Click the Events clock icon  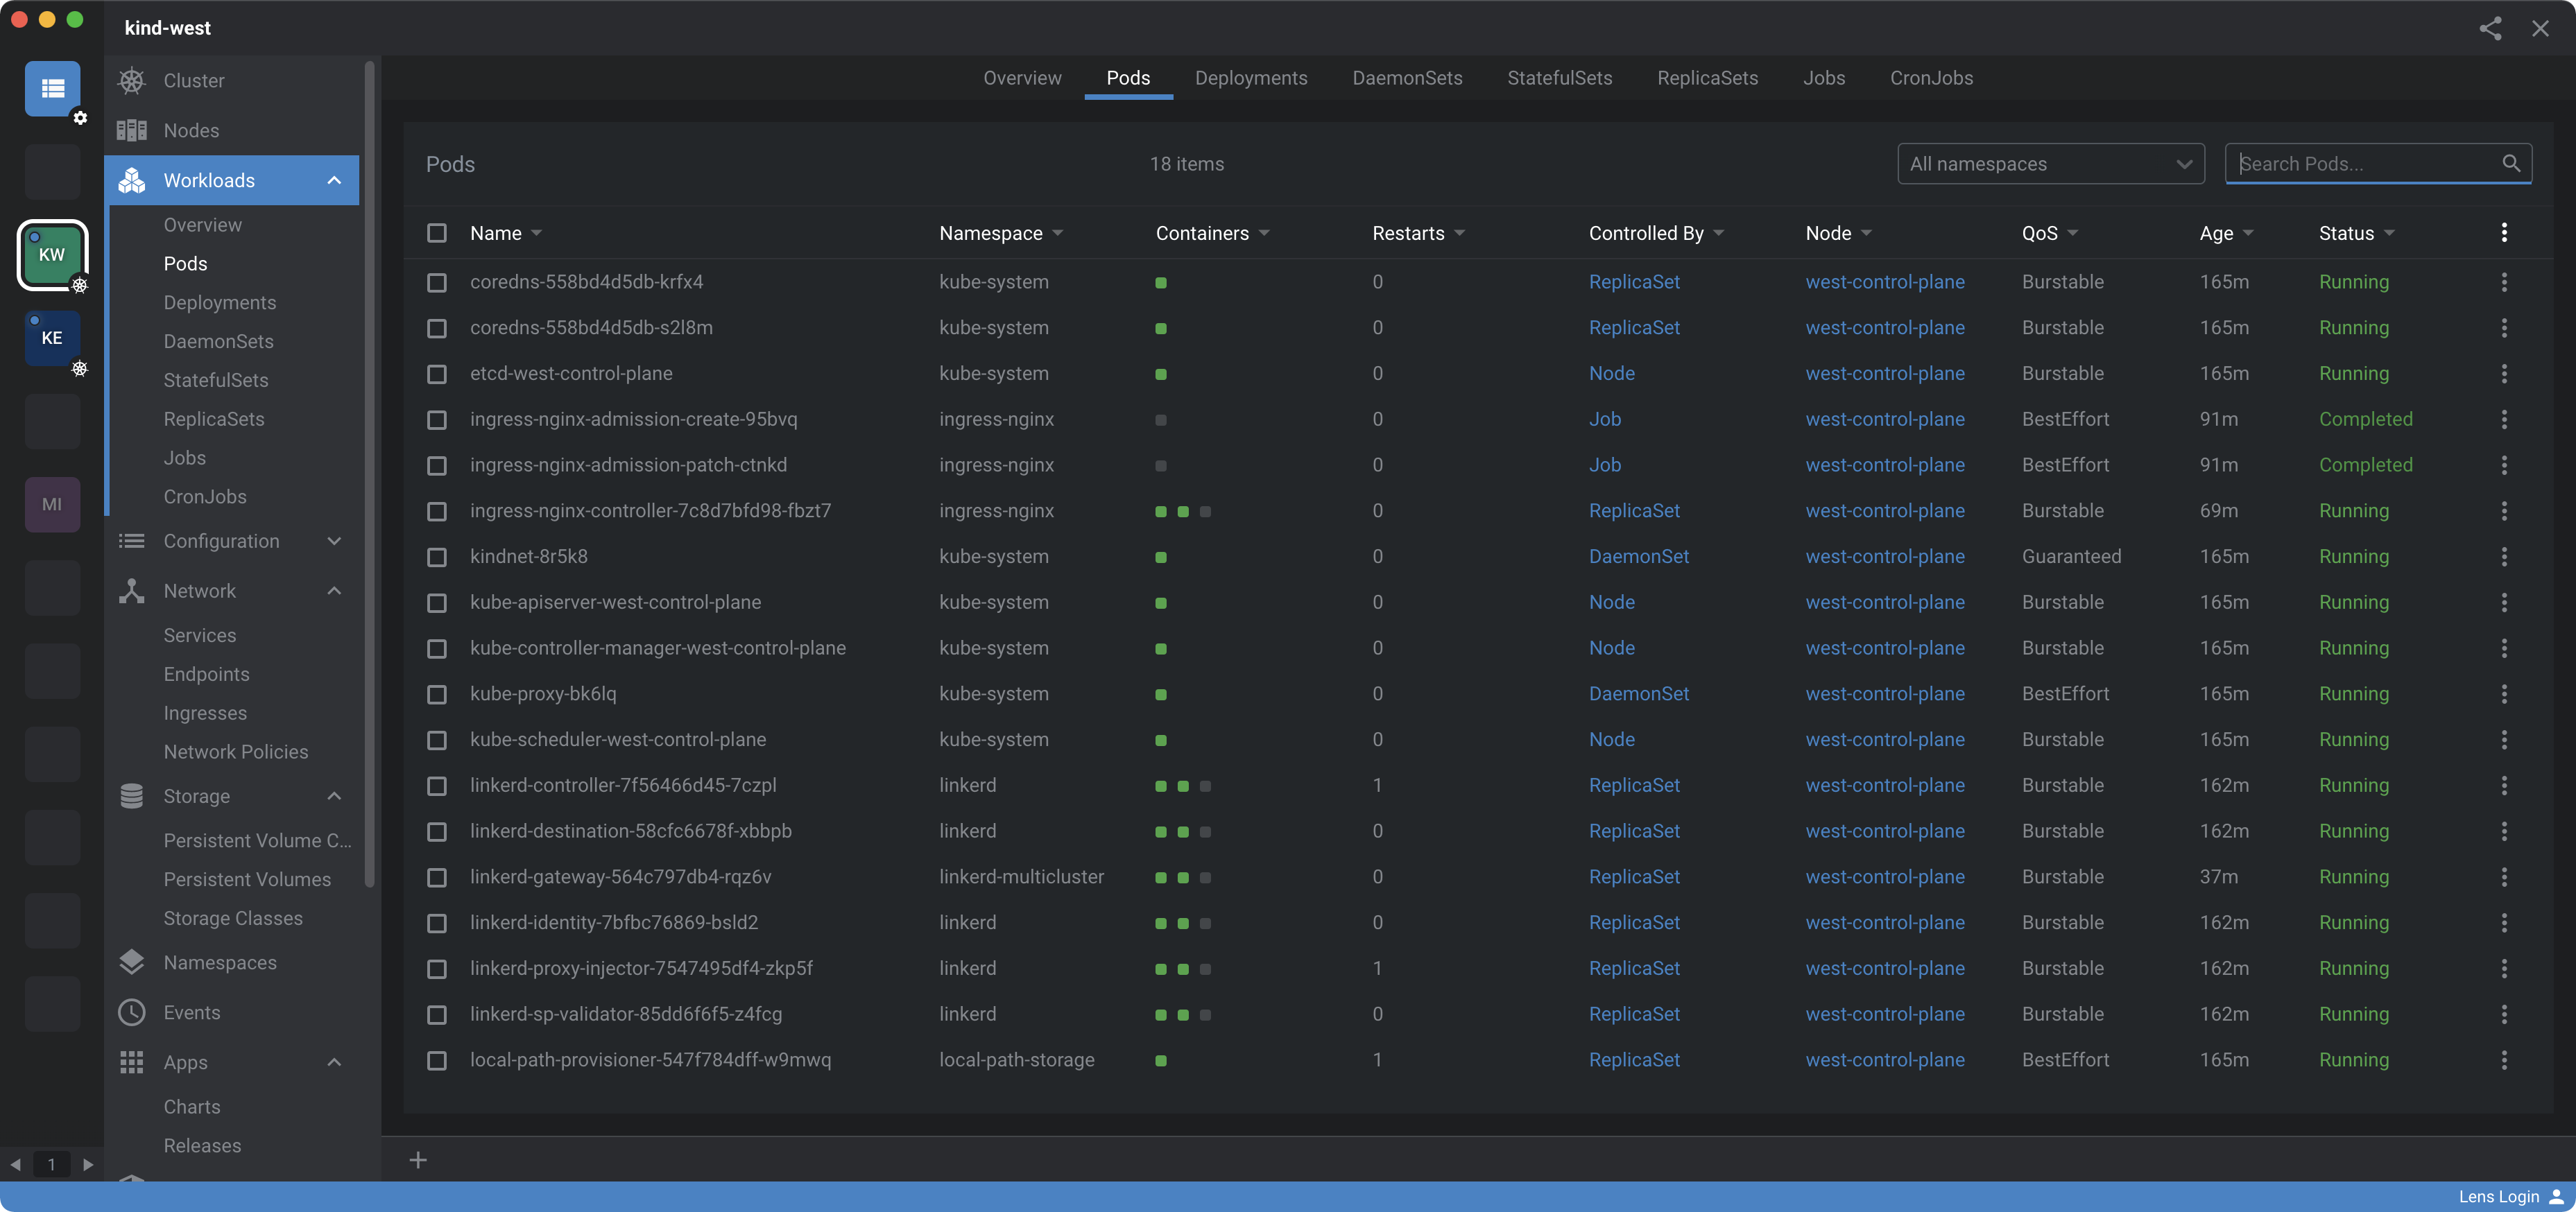click(131, 1012)
